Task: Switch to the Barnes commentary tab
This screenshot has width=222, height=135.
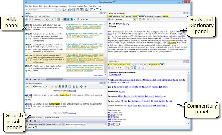Action: click(110, 65)
